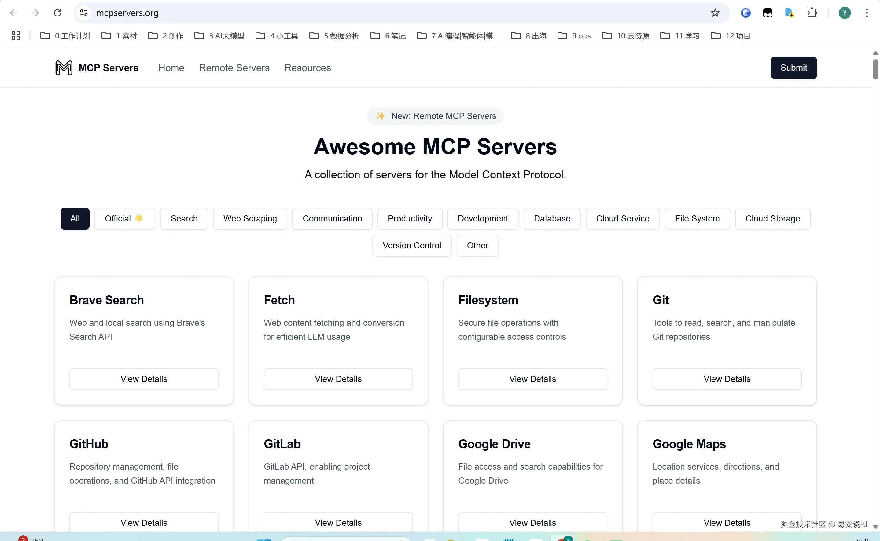View site information icon in address bar
The image size is (880, 541).
[x=84, y=13]
